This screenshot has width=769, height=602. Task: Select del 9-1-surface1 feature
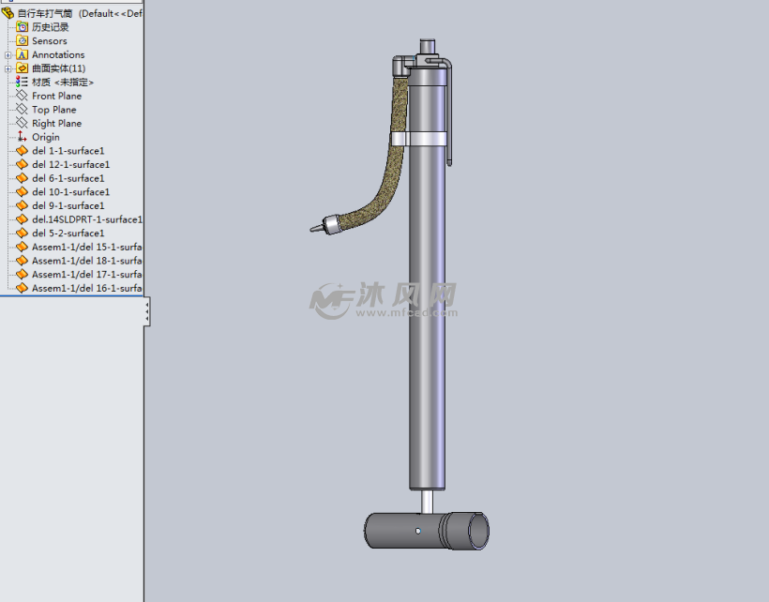[68, 205]
